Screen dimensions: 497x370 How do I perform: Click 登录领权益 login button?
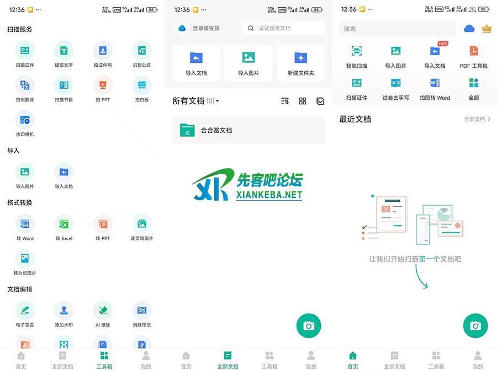200,28
